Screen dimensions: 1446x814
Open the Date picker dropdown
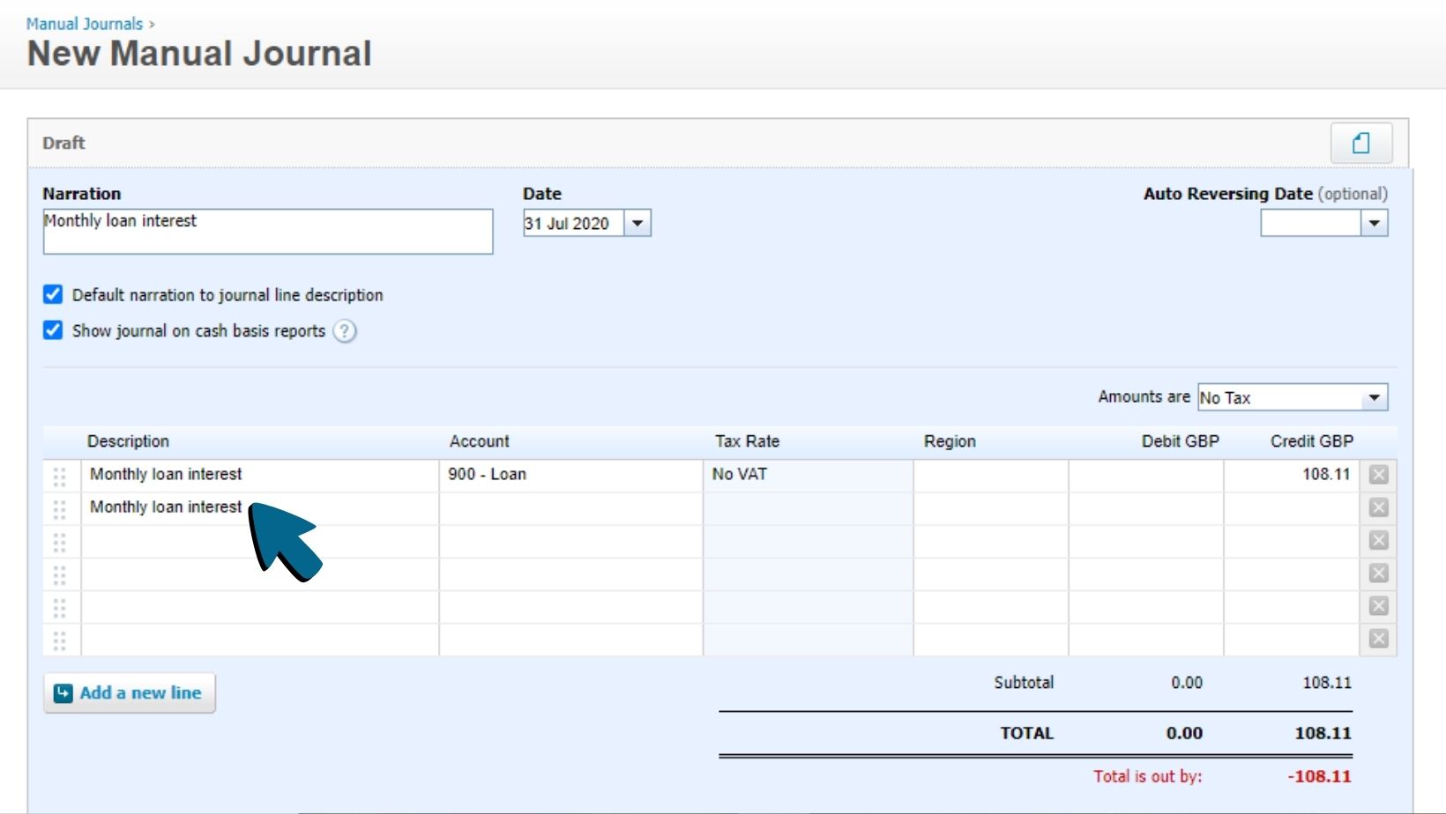click(637, 223)
